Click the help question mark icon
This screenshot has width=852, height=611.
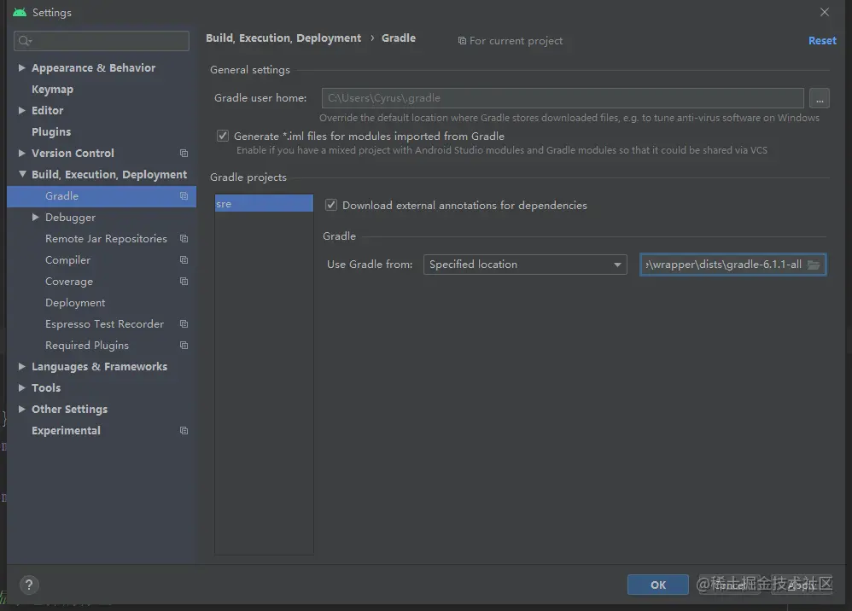click(x=29, y=585)
